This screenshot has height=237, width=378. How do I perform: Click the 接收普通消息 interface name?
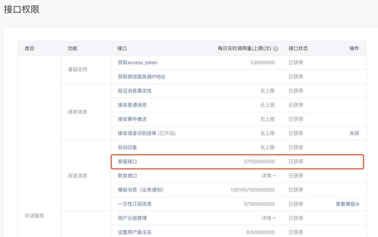point(132,105)
